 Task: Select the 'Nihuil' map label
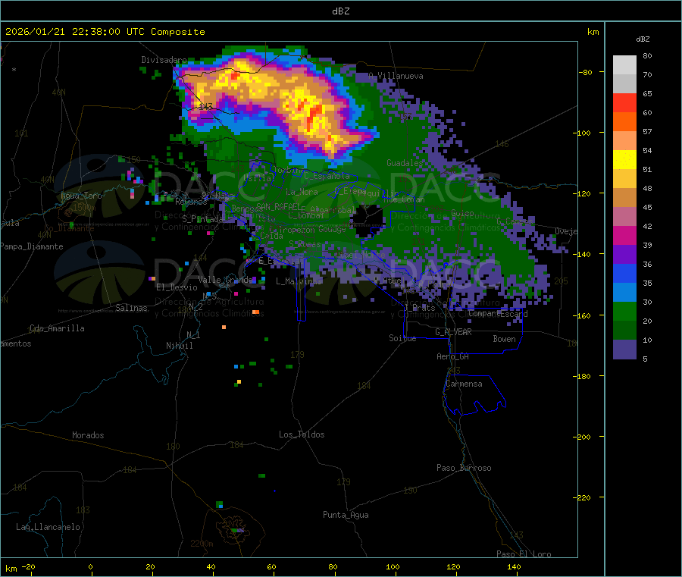179,346
